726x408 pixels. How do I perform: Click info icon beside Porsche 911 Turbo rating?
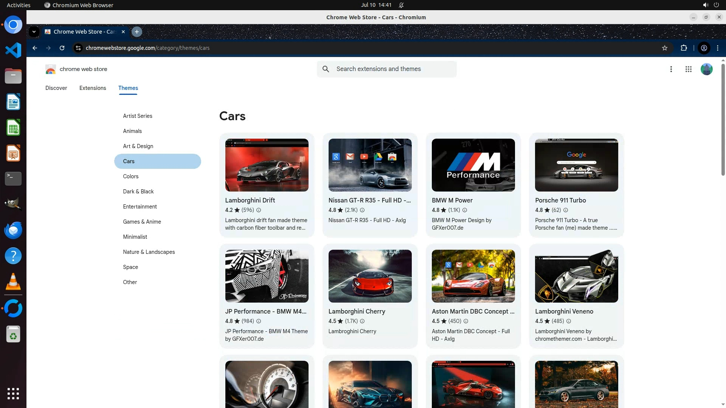tap(566, 210)
